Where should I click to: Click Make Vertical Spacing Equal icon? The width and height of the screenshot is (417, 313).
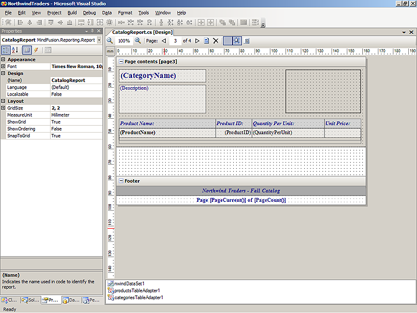[161, 22]
